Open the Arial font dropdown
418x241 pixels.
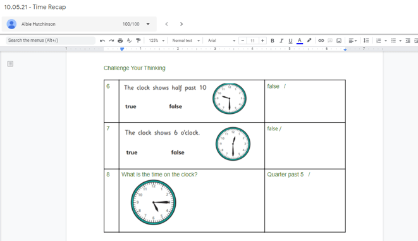221,40
